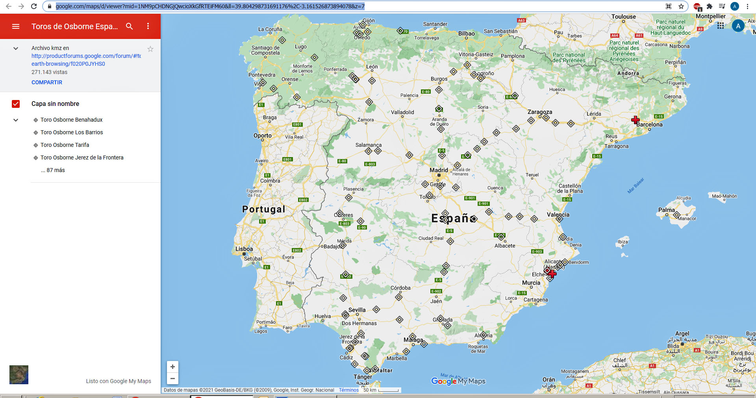Click the red cross marker near Barcelona

pyautogui.click(x=635, y=120)
